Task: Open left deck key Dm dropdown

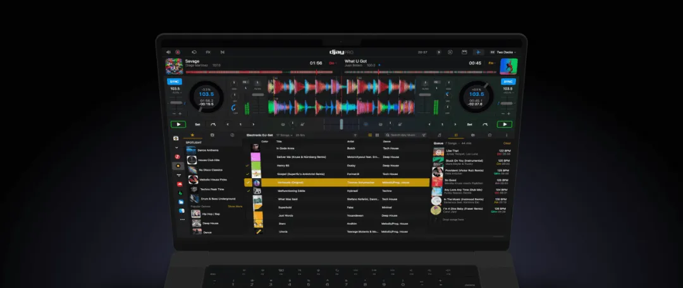Action: [333, 63]
